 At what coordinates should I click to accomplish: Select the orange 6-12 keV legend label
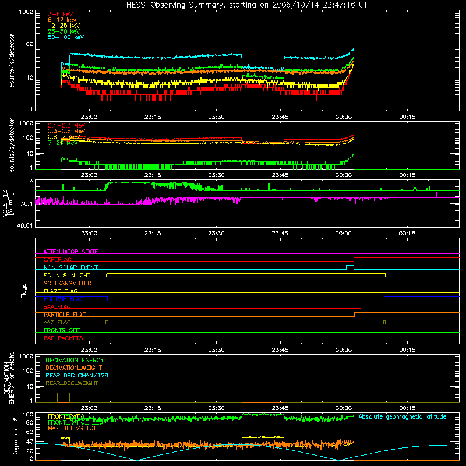[x=62, y=20]
